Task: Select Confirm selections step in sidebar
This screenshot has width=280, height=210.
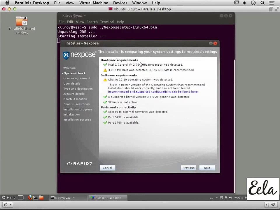Action: click(x=76, y=104)
